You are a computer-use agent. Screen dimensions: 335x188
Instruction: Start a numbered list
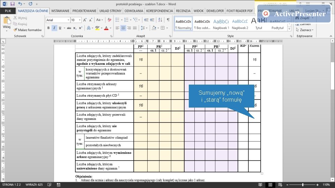[126, 20]
